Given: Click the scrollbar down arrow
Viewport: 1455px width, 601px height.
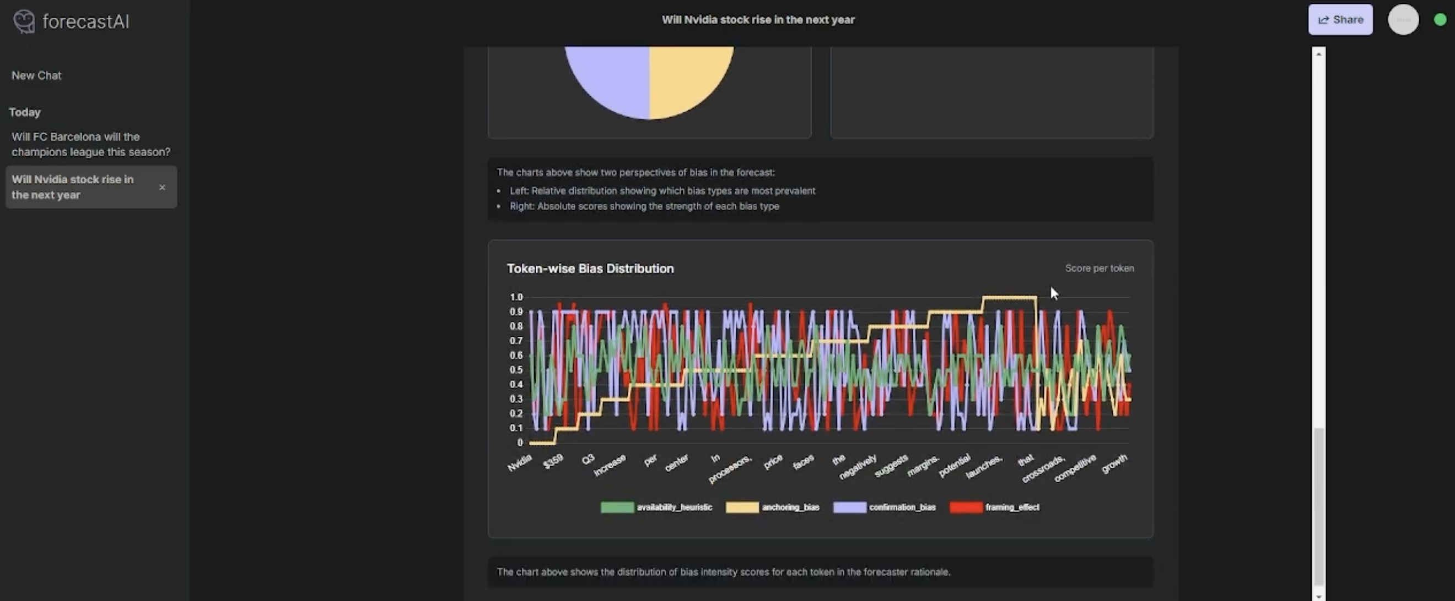Looking at the screenshot, I should tap(1318, 596).
